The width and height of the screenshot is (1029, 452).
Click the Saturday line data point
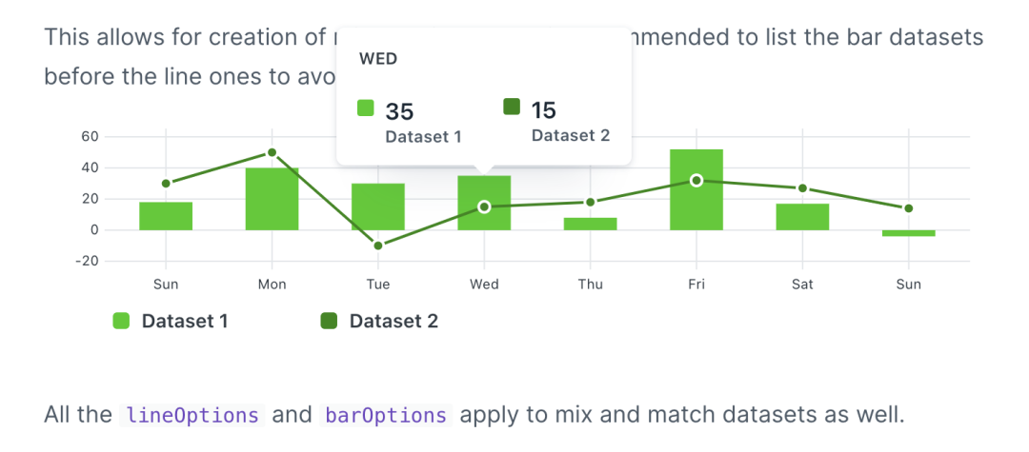pos(802,188)
